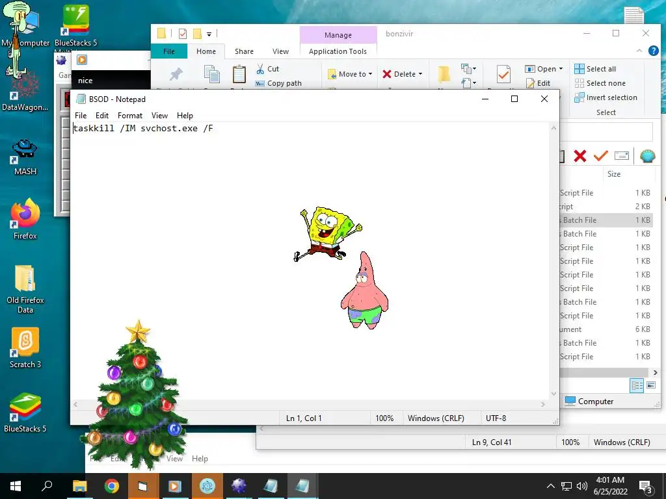This screenshot has height=499, width=666.
Task: Open Explorer help with the blue question mark
Action: 653,51
